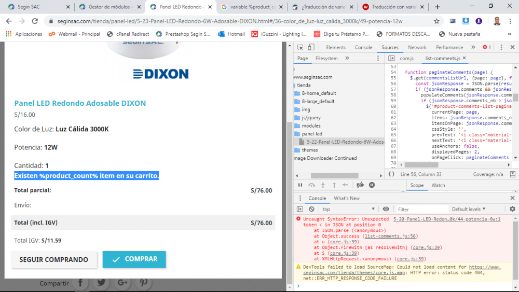The height and width of the screenshot is (292, 519).
Task: Close the list-comments.js file tab
Action: coord(465,58)
